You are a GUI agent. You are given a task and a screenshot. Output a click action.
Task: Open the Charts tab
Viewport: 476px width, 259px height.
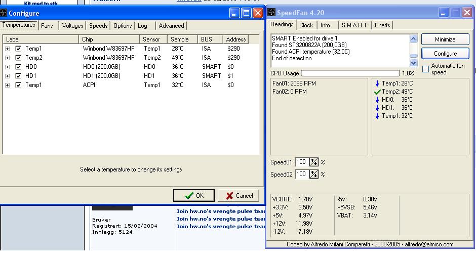(x=382, y=25)
